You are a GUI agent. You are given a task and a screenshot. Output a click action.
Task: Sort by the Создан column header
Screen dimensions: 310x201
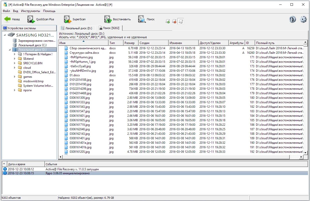(153, 43)
